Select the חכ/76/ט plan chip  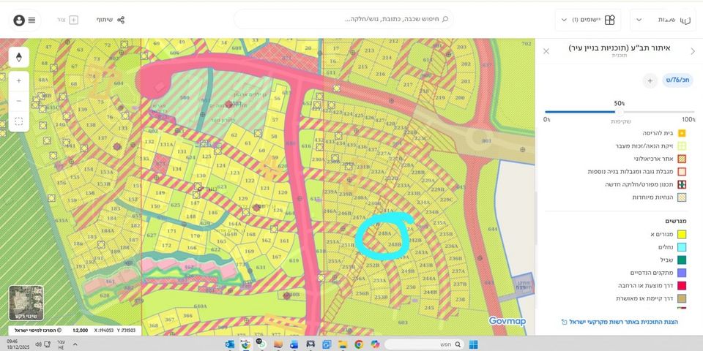pyautogui.click(x=677, y=80)
